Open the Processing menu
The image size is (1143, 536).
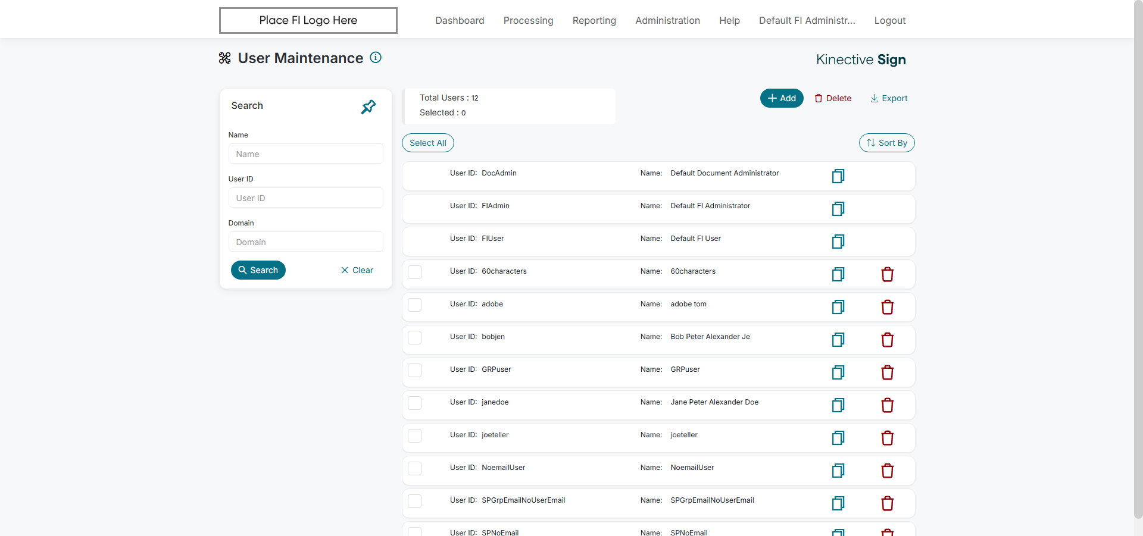pos(528,20)
